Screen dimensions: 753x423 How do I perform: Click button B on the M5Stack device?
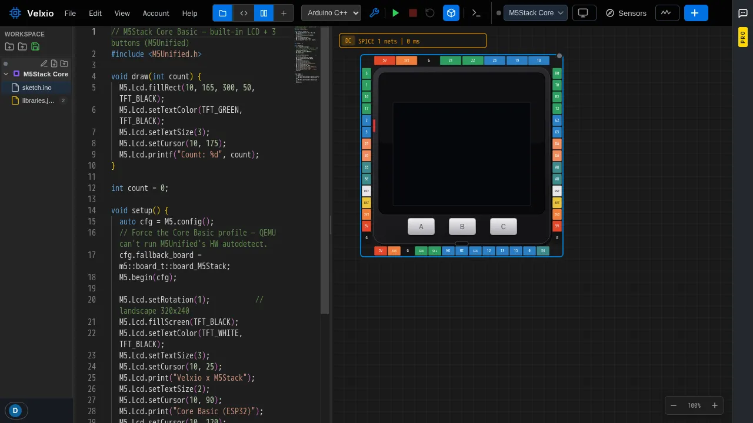tap(462, 227)
